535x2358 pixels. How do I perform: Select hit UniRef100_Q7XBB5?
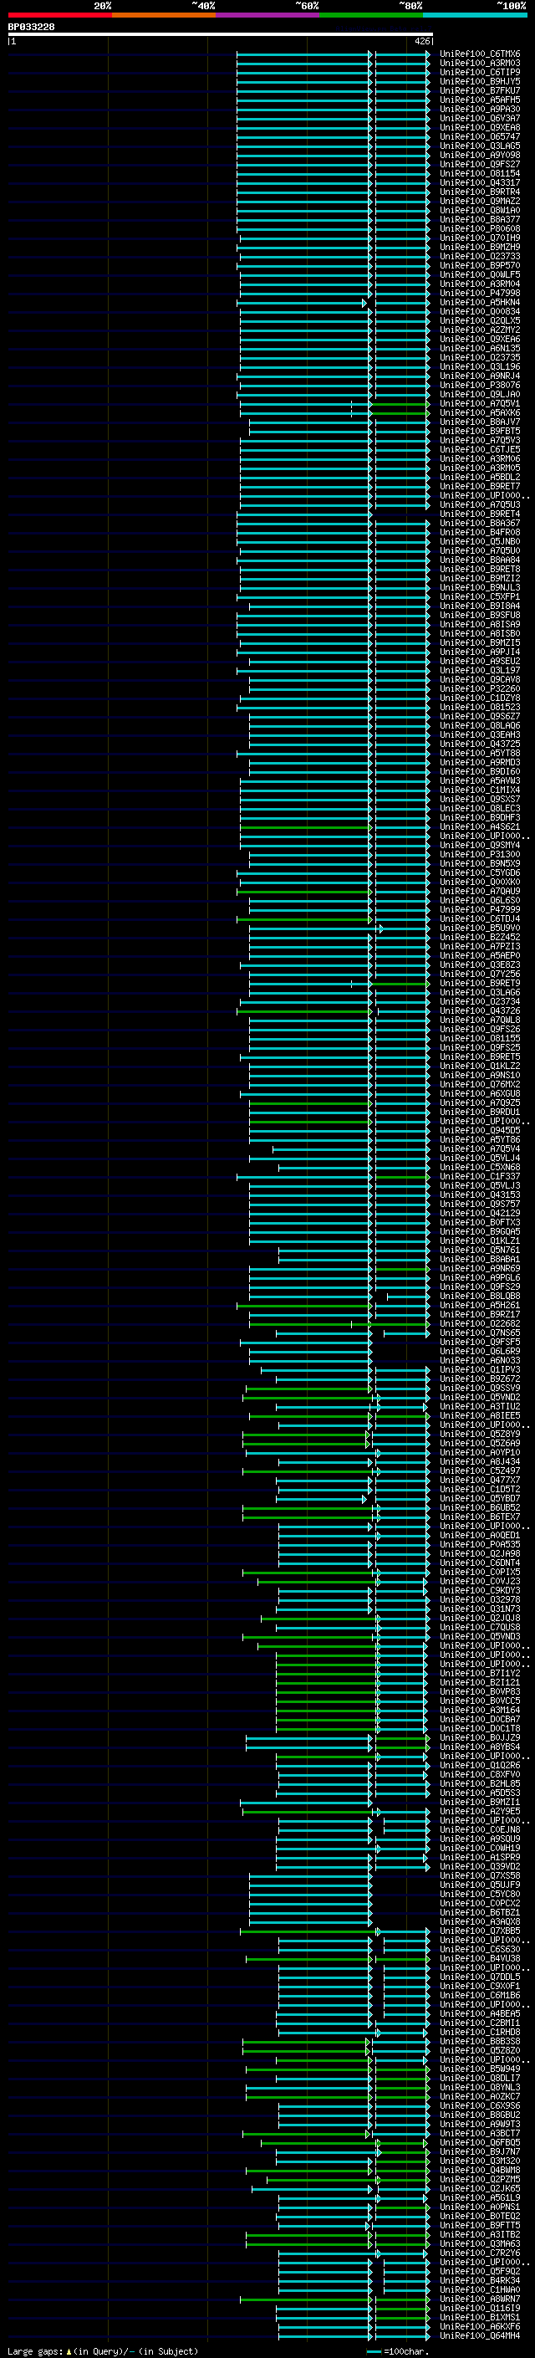[479, 1931]
